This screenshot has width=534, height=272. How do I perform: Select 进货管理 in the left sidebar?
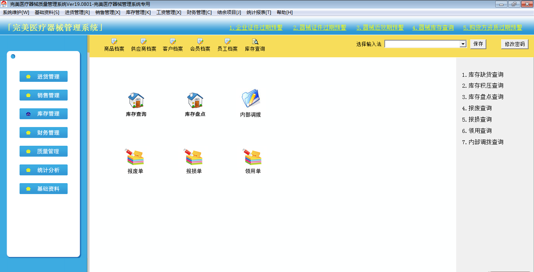click(43, 77)
